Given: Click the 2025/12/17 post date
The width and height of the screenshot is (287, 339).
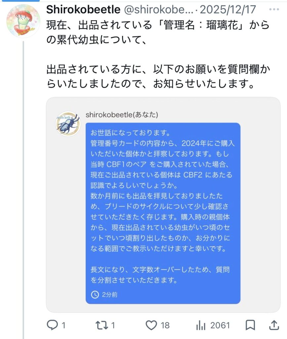Looking at the screenshot, I should 228,10.
